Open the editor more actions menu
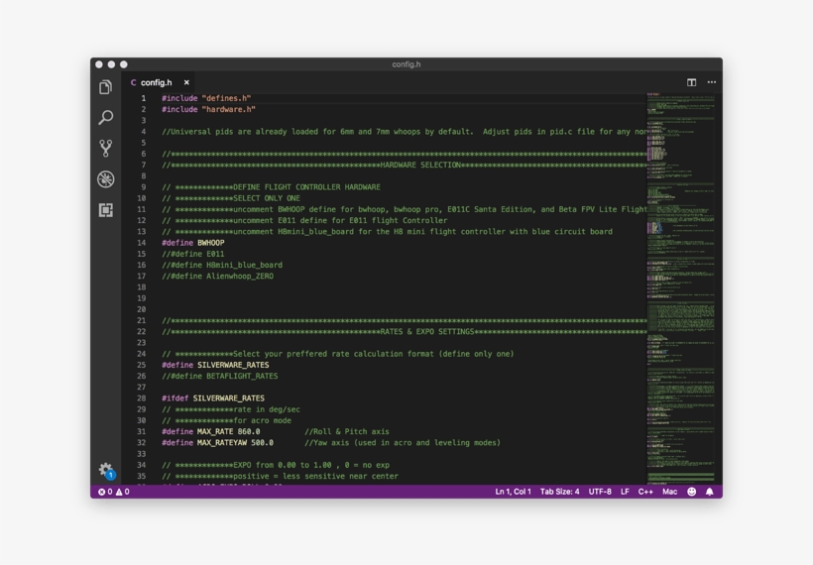The image size is (813, 565). [x=711, y=82]
